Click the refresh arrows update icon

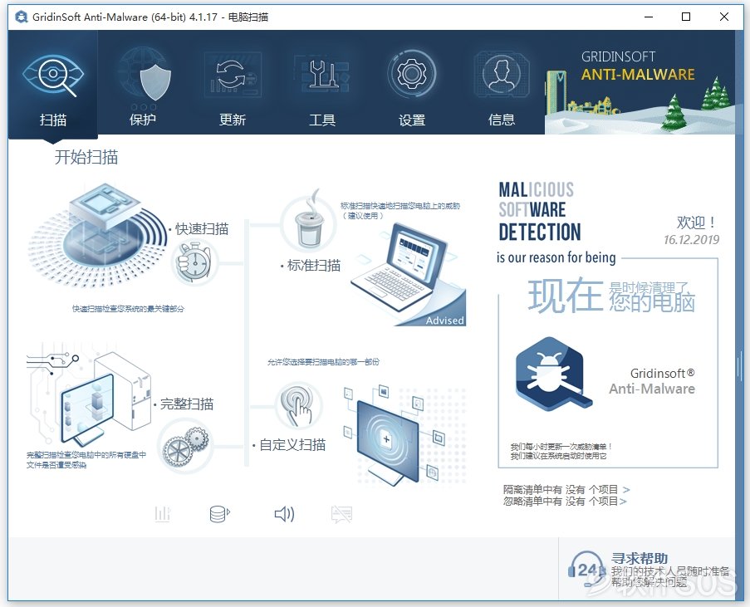(233, 75)
